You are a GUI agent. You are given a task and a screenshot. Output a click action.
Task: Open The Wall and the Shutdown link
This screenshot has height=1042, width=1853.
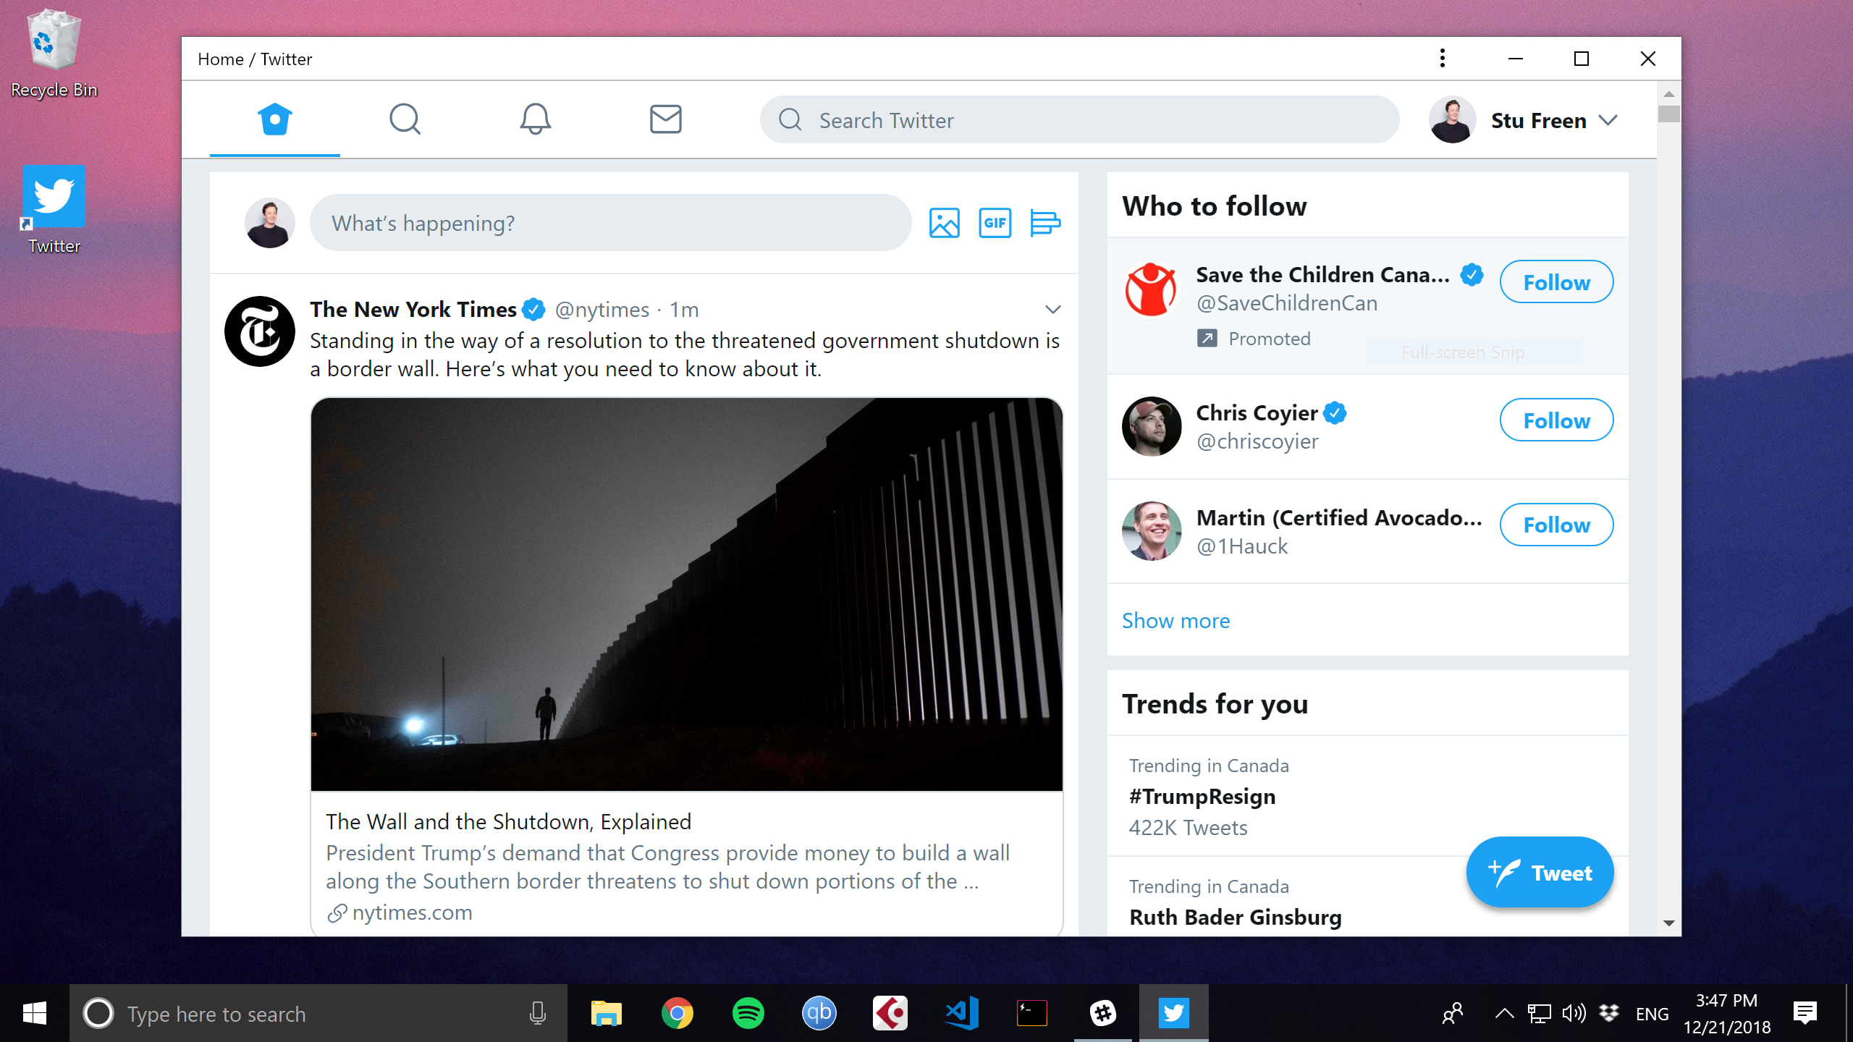click(x=508, y=822)
